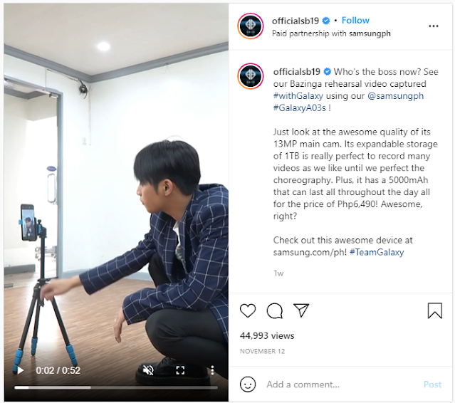Open the officialsb19 profile picture in the header
The height and width of the screenshot is (403, 455).
pyautogui.click(x=251, y=26)
